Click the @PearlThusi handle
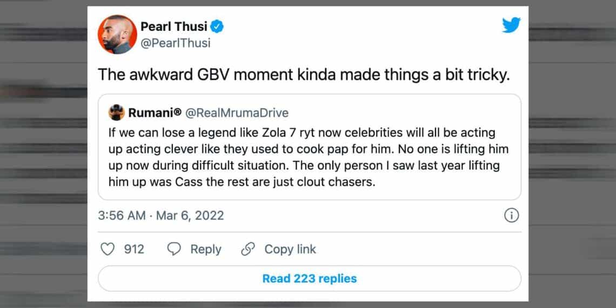 tap(176, 43)
